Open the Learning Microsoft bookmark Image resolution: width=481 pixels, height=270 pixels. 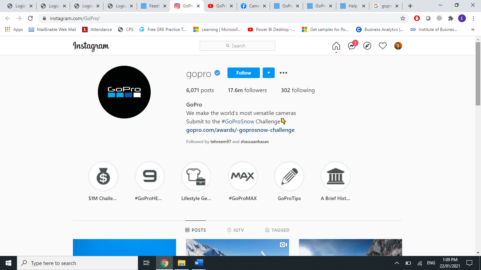pos(217,30)
